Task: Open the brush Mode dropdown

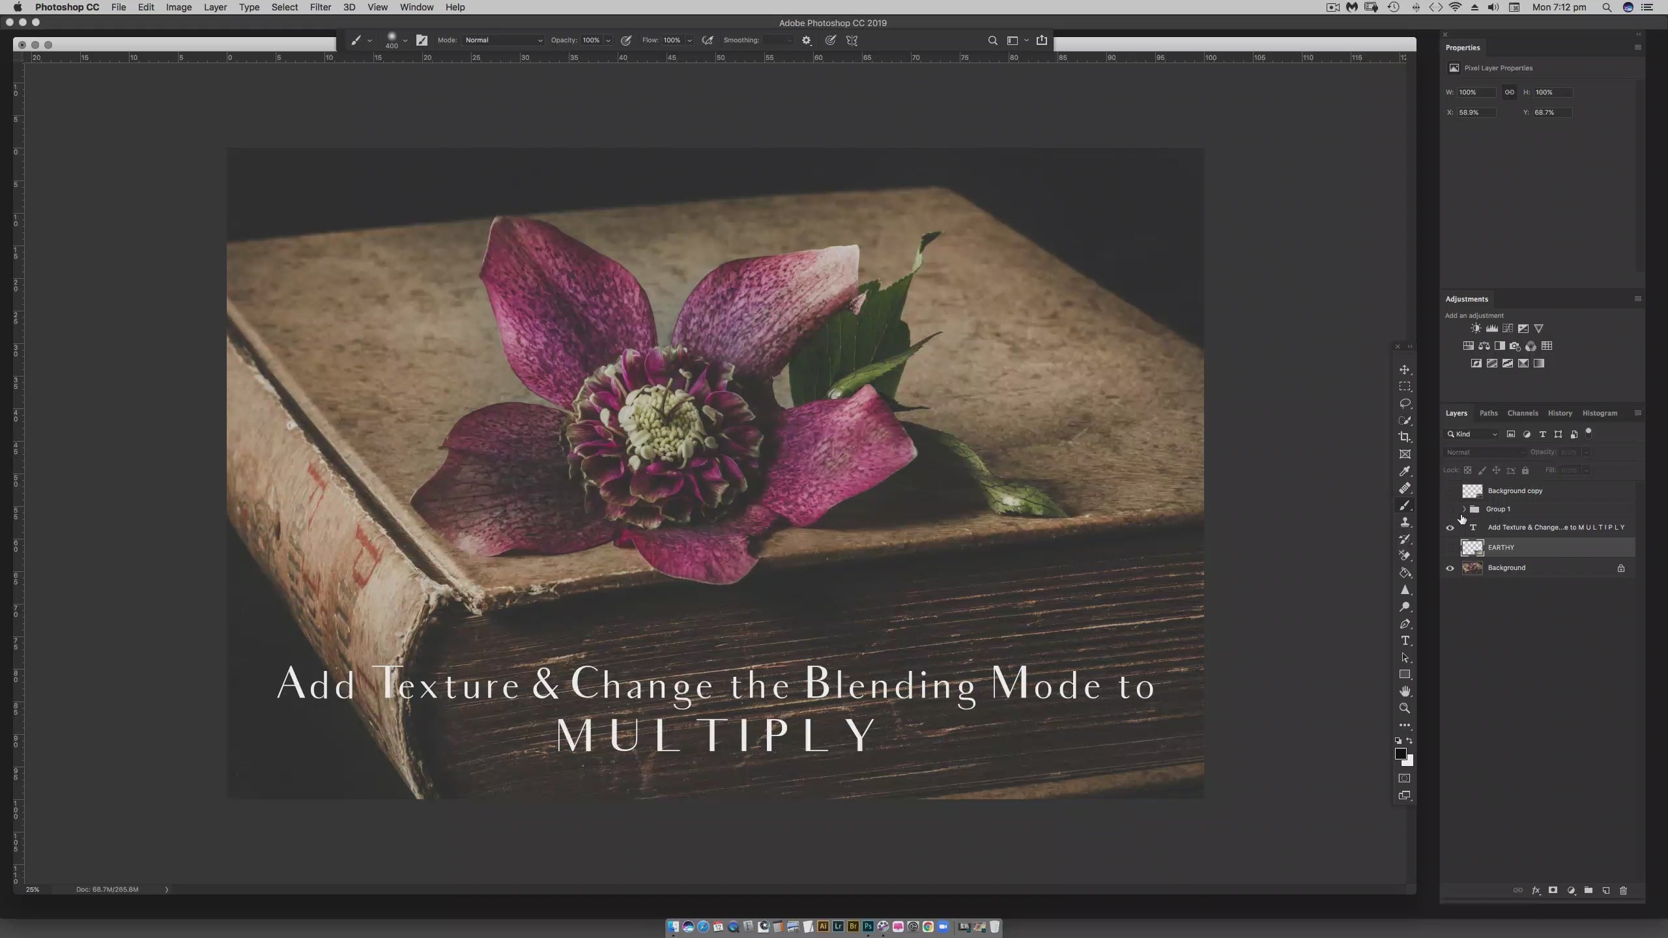Action: (x=503, y=40)
